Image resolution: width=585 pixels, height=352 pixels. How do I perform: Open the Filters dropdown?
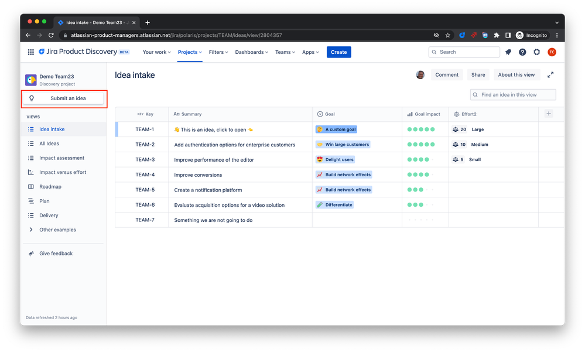(218, 52)
